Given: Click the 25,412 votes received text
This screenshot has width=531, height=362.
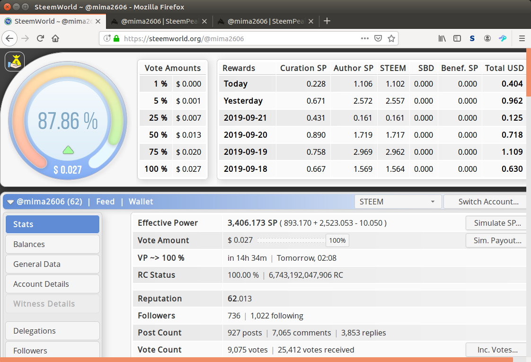Looking at the screenshot, I should (316, 350).
